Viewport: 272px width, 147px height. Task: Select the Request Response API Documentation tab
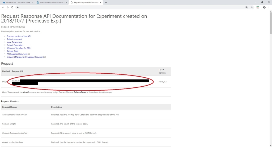pyautogui.click(x=86, y=2)
